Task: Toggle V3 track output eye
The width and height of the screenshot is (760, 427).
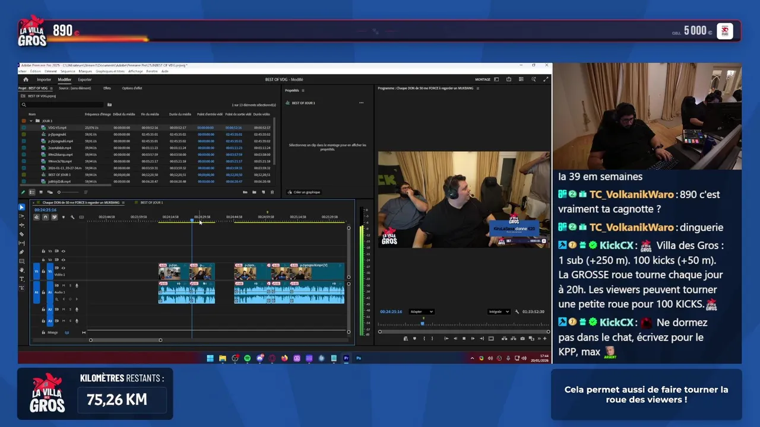Action: [64, 251]
